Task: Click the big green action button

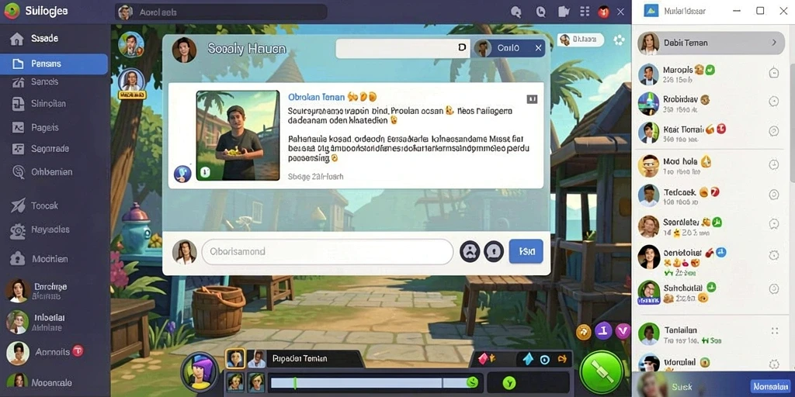Action: coord(602,372)
